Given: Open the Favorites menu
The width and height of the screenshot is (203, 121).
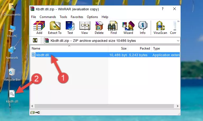Looking at the screenshot, I should click(x=77, y=17).
